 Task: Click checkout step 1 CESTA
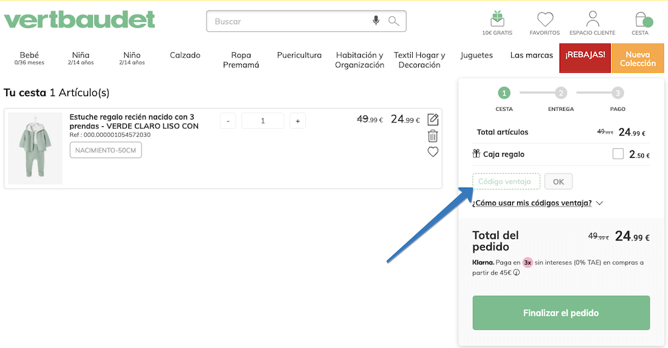[x=504, y=99]
